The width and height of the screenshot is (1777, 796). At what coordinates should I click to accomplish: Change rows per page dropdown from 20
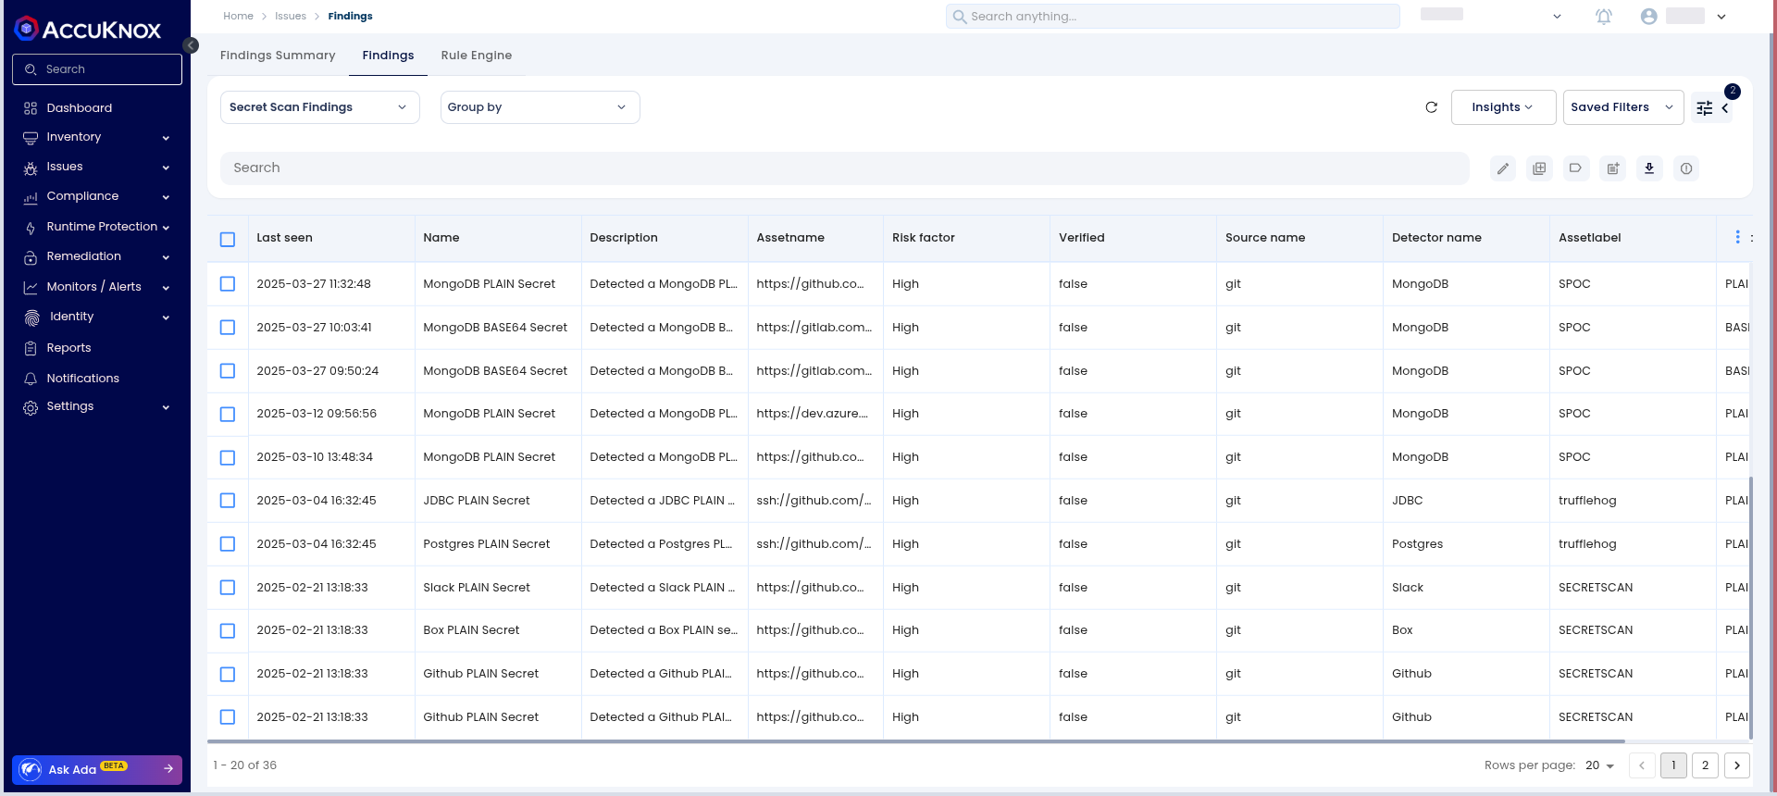coord(1599,765)
